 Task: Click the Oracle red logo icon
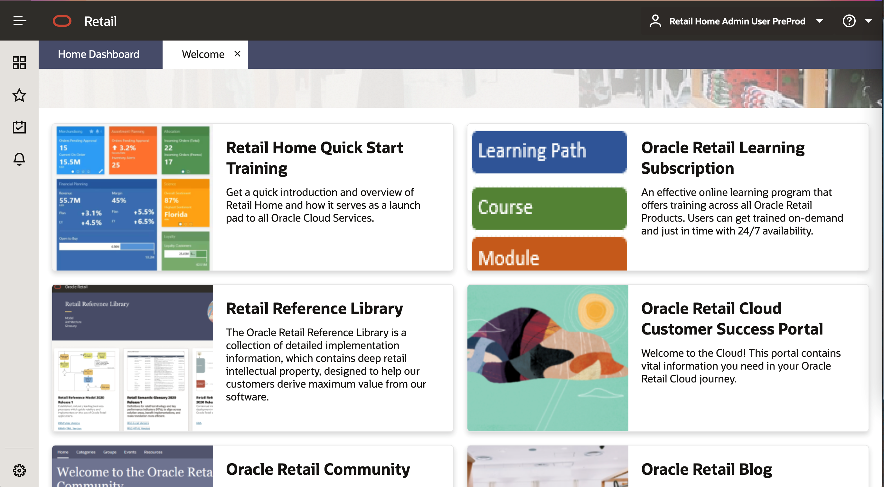click(62, 21)
